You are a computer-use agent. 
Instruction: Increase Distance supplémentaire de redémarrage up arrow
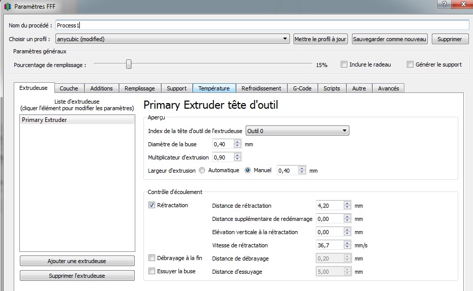pos(347,216)
